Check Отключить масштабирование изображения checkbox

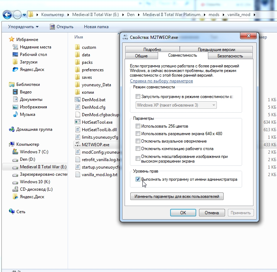pos(138,159)
